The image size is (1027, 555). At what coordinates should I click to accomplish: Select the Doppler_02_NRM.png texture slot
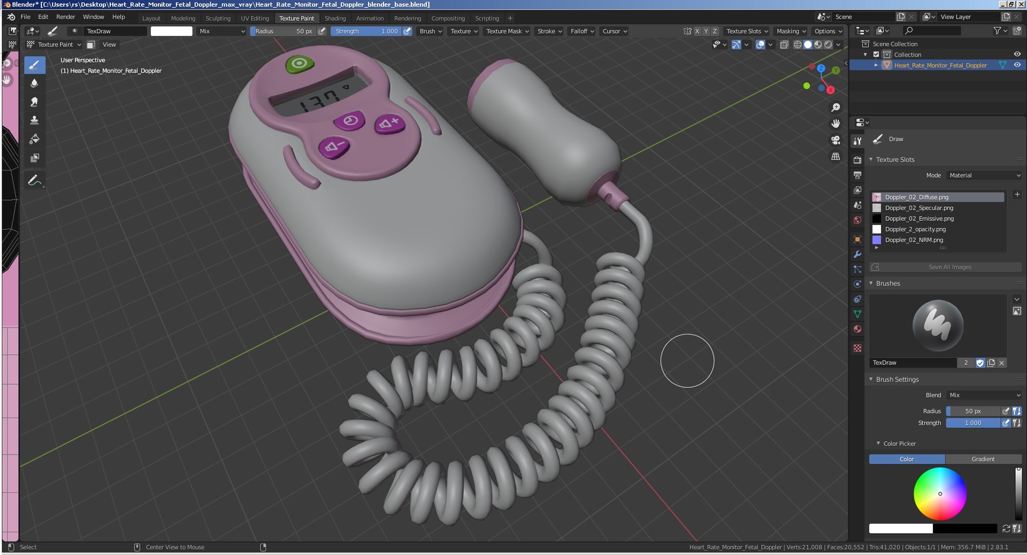(x=937, y=240)
